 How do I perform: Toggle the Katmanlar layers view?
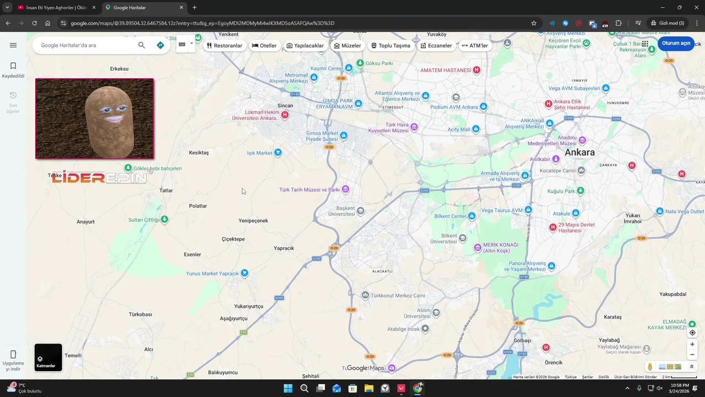tap(48, 357)
